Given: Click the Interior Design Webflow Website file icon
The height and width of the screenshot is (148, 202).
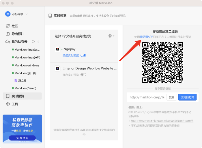Looking at the screenshot, I should pyautogui.click(x=57, y=69).
